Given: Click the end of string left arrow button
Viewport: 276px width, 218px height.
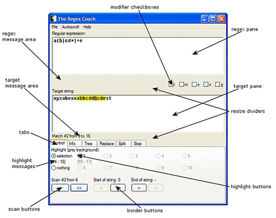Looking at the screenshot, I should (x=139, y=188).
